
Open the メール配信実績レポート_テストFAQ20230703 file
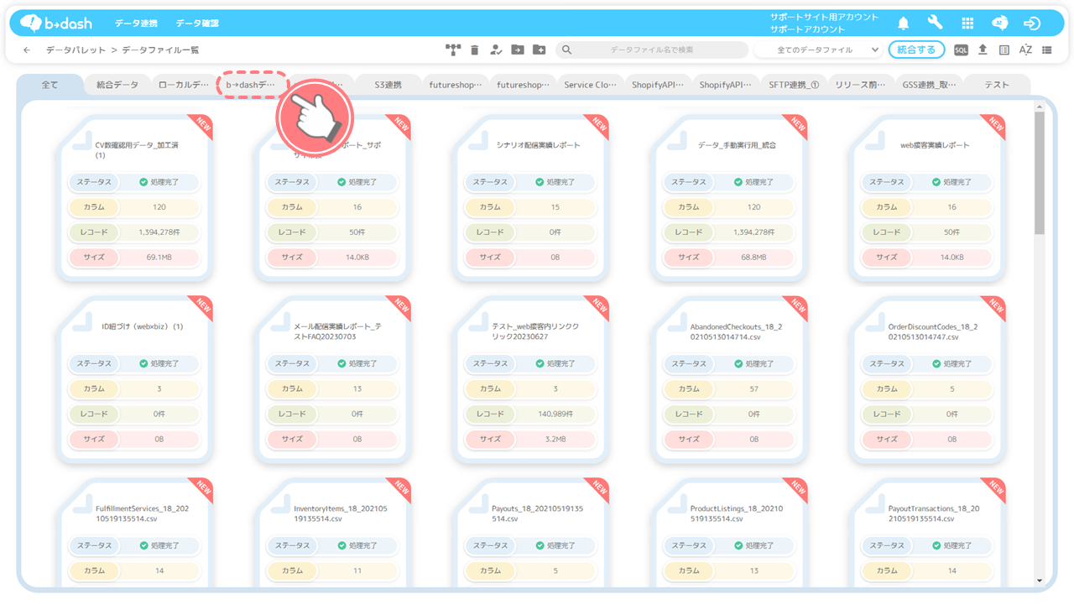(337, 331)
